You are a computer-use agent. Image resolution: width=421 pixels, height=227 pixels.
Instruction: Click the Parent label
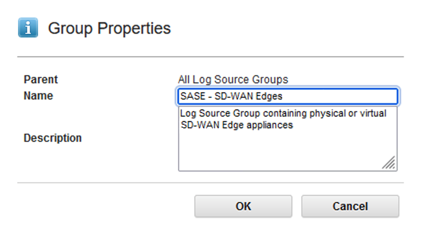point(41,79)
